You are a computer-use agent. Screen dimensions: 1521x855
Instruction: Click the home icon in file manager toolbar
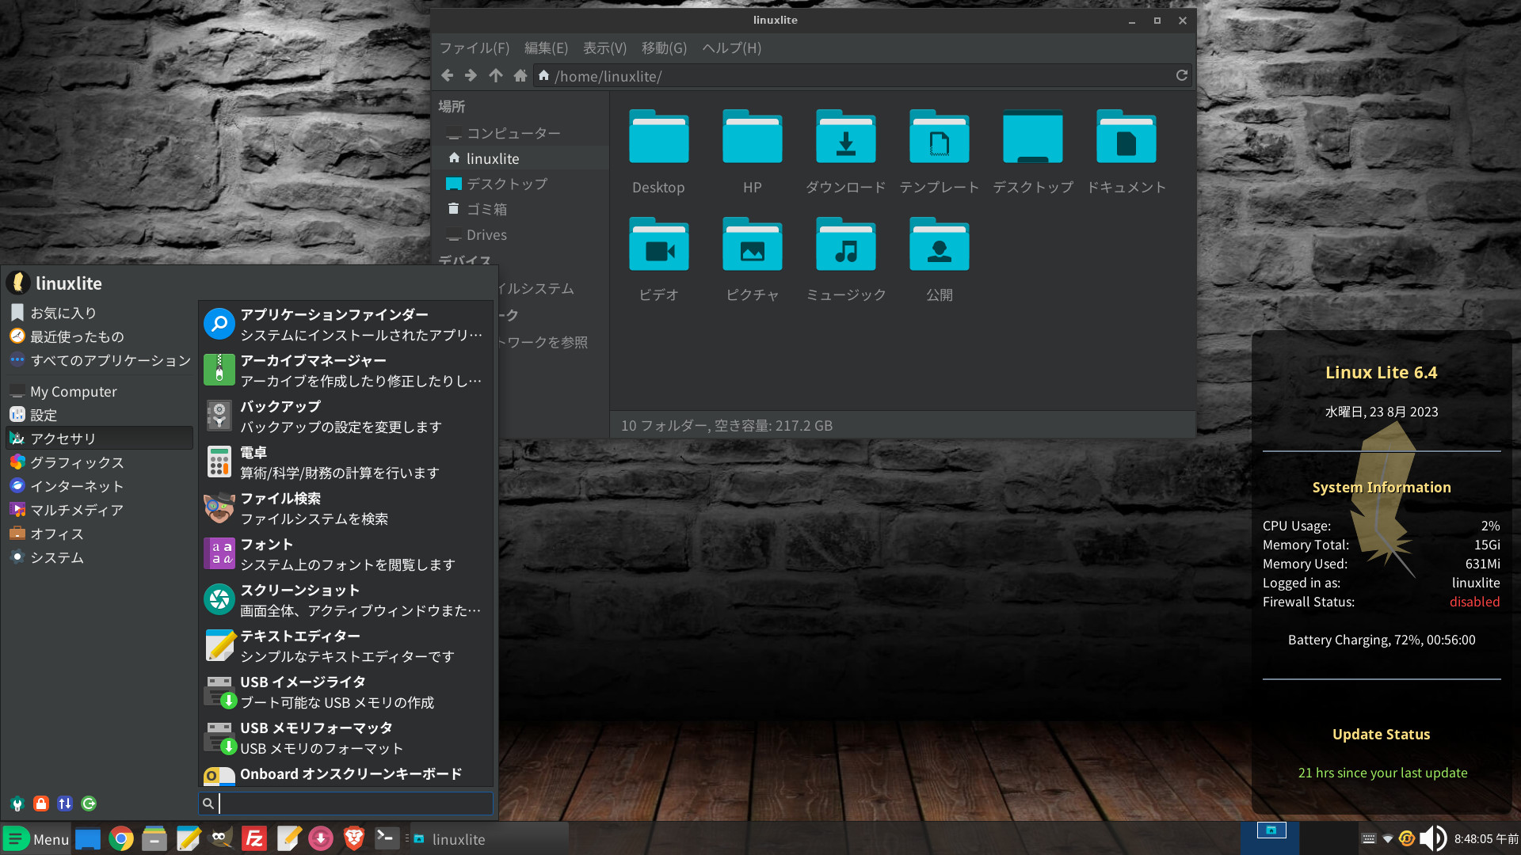point(520,75)
